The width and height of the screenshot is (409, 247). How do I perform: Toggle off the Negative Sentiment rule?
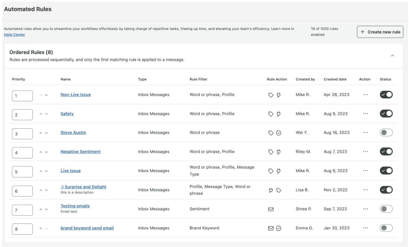point(386,152)
